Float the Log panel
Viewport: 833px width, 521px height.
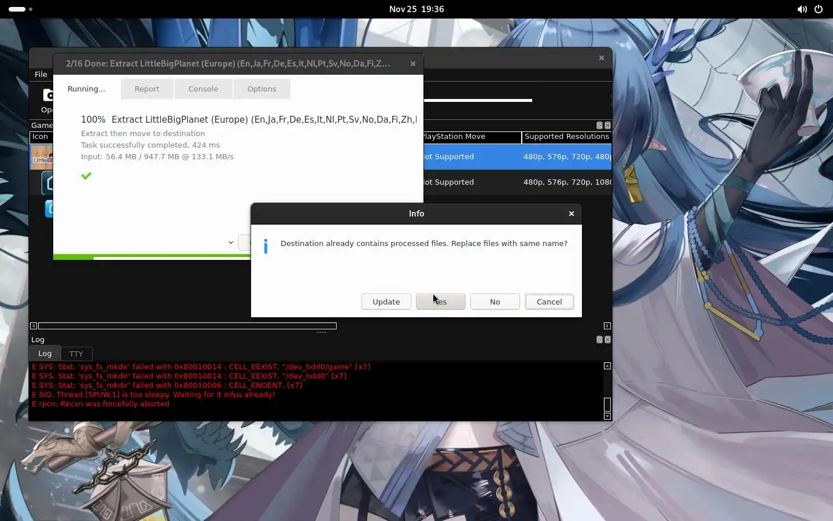pyautogui.click(x=599, y=339)
